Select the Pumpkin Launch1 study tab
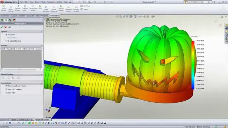This screenshot has width=228, height=128. click(x=42, y=120)
